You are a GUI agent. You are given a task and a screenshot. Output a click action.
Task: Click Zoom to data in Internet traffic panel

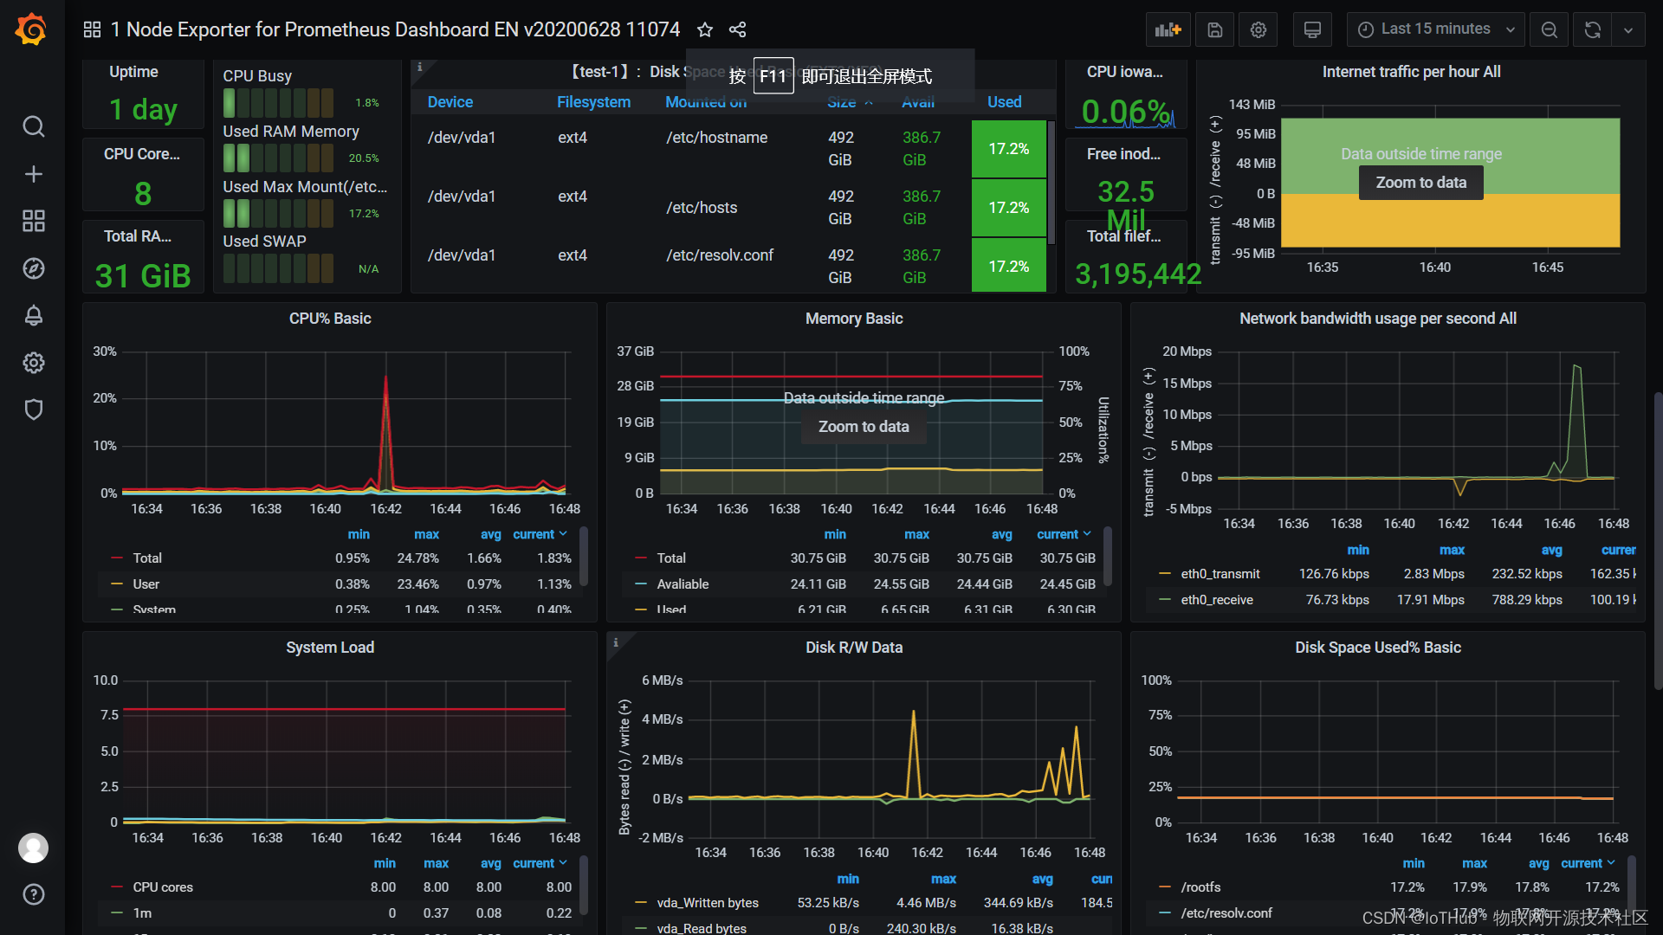point(1420,183)
